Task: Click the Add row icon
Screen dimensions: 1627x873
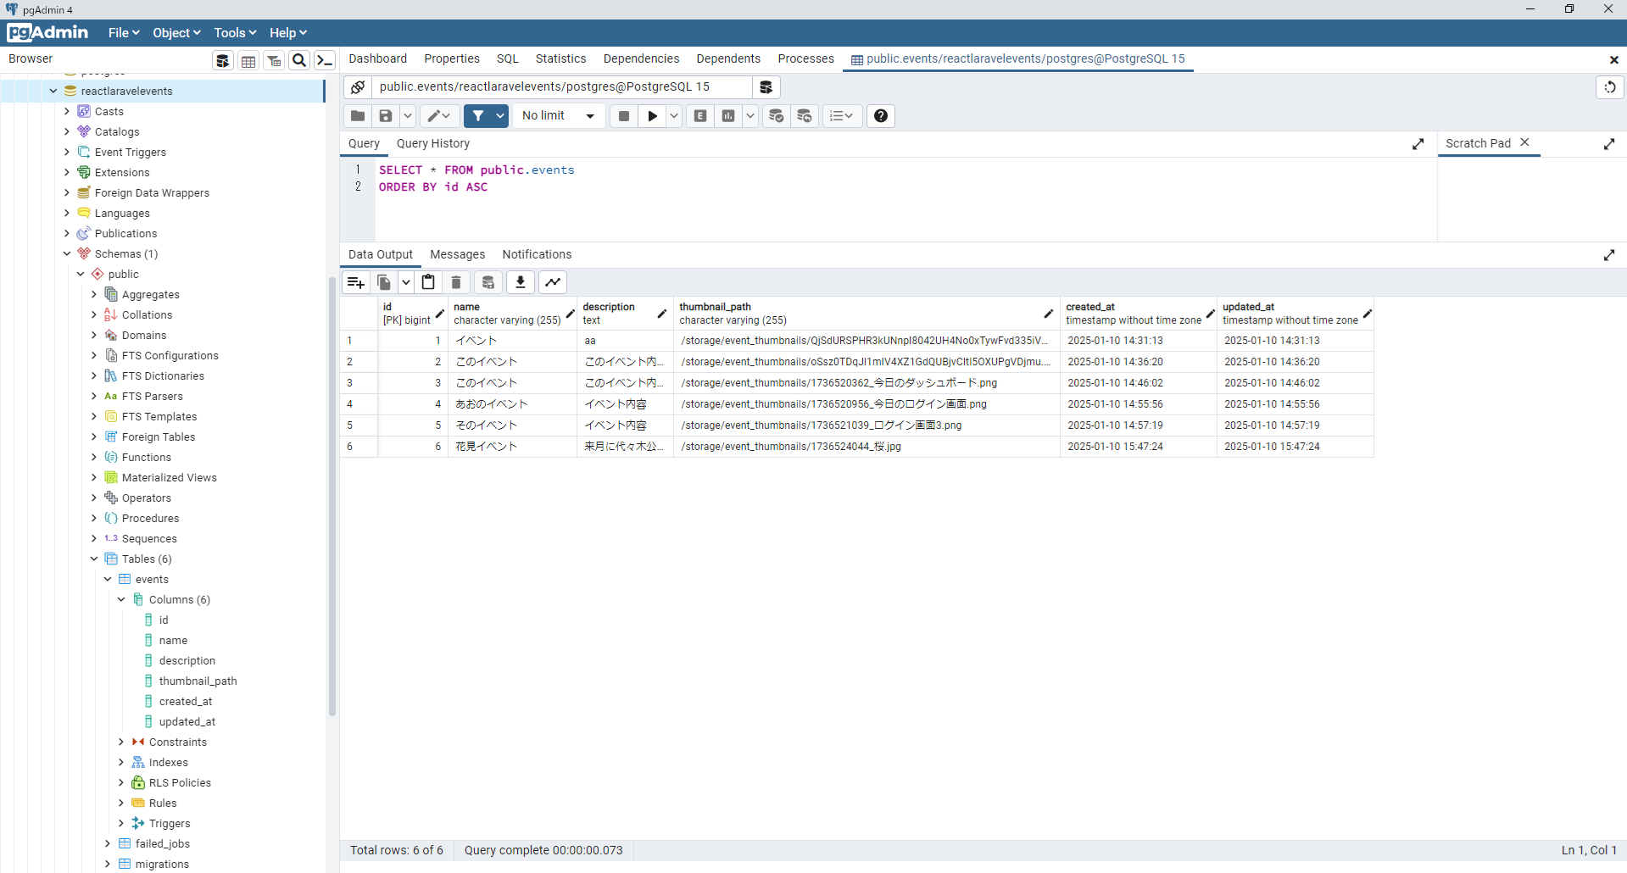Action: (x=356, y=282)
